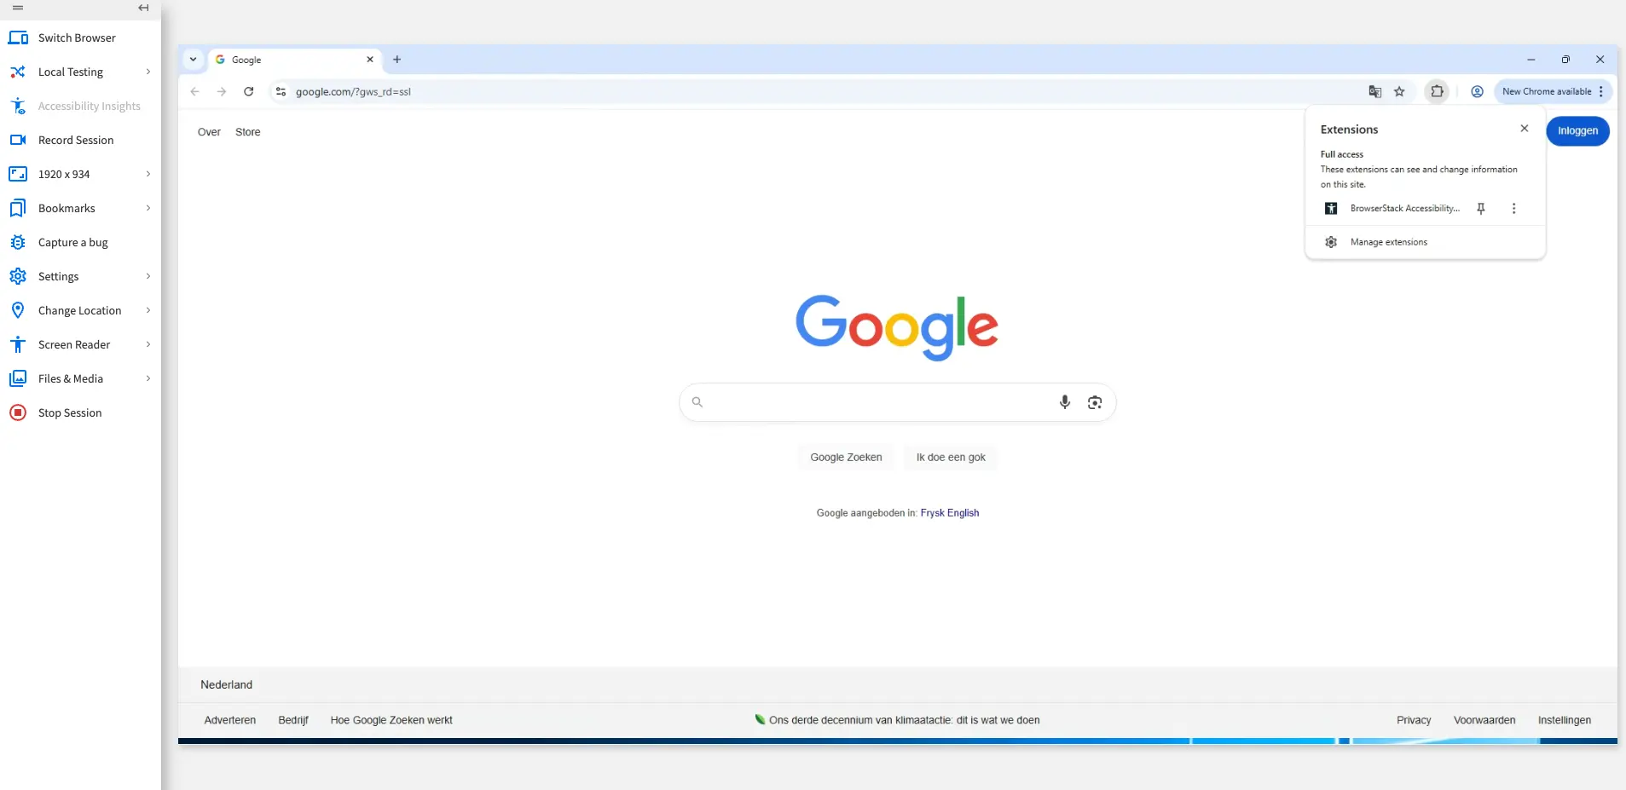Viewport: 1626px width, 790px height.
Task: Open Manage extensions entry
Action: click(x=1425, y=242)
